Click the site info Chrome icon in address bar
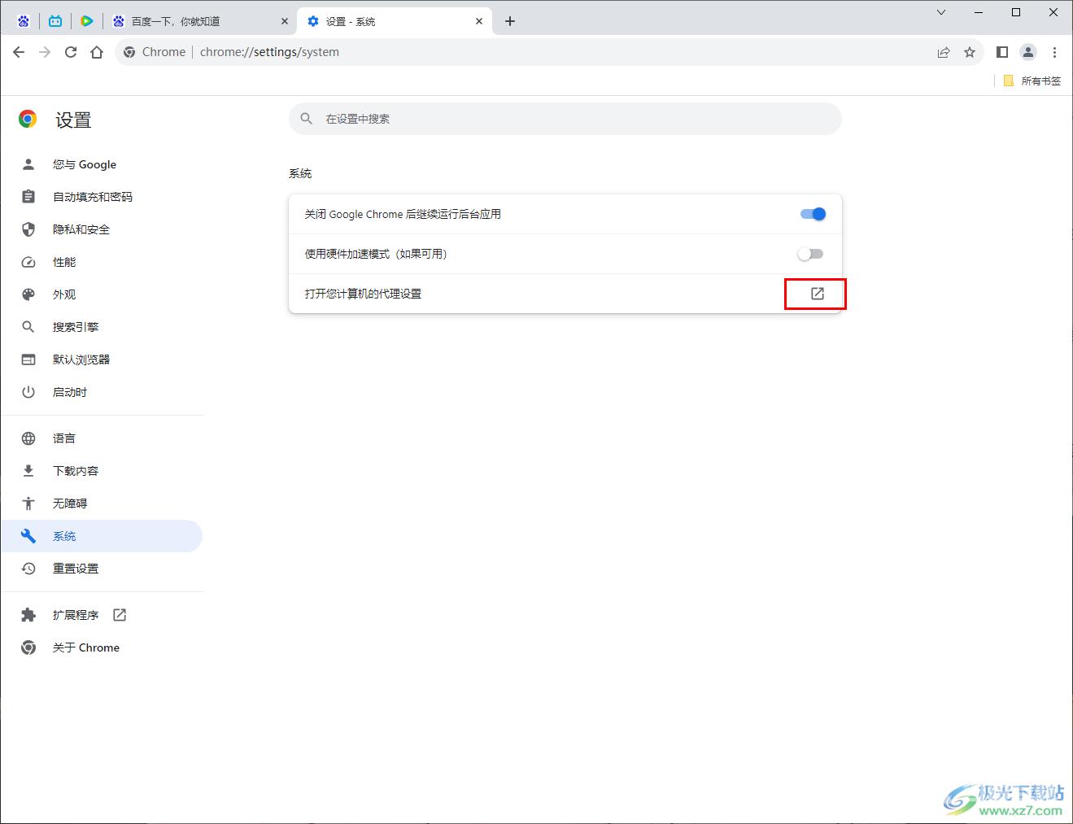 [x=129, y=52]
